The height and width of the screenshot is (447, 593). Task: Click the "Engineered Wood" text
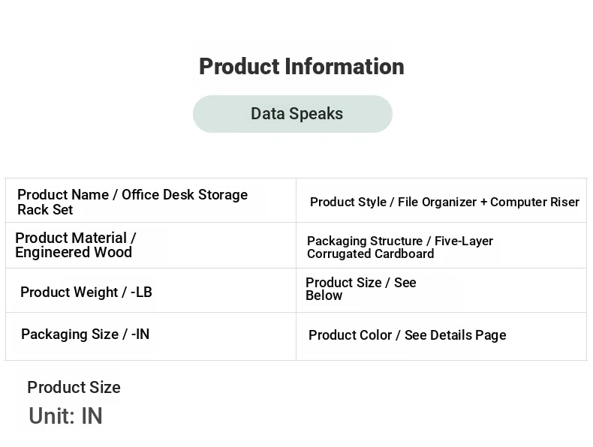pos(74,252)
